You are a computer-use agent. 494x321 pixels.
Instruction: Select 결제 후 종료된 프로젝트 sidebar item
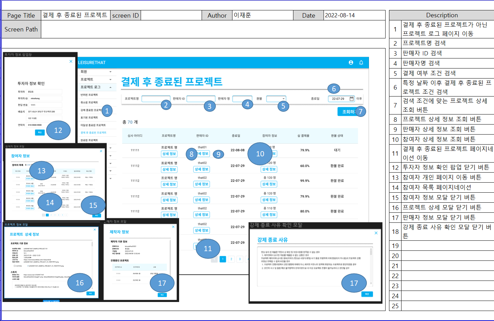pyautogui.click(x=94, y=132)
